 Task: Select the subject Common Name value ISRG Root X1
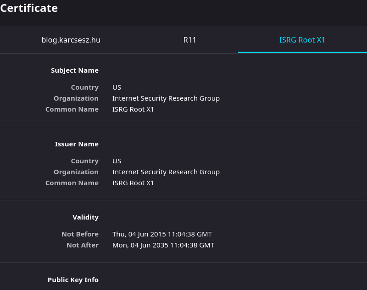point(133,109)
